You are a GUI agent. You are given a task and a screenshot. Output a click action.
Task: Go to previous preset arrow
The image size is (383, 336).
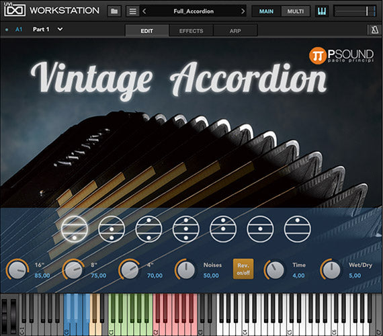coord(144,11)
